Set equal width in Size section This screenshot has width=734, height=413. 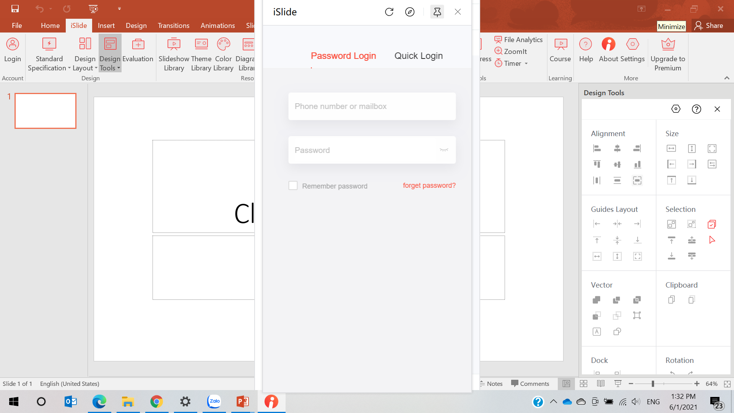coord(671,148)
